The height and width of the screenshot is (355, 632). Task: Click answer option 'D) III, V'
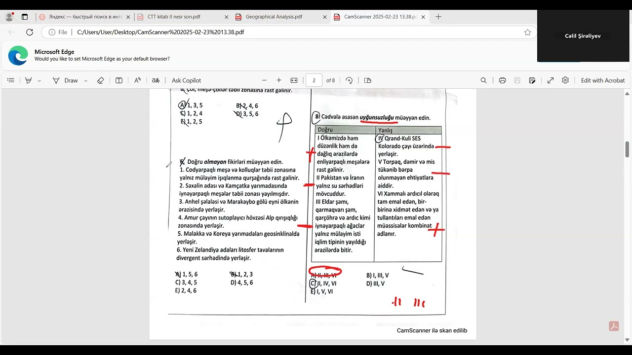coord(375,284)
